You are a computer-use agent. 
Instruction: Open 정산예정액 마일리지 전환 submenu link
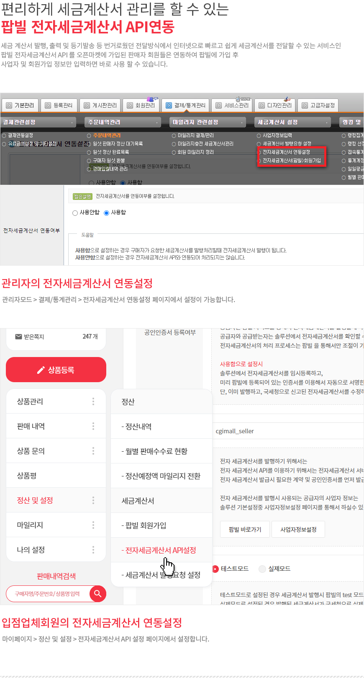coord(161,476)
